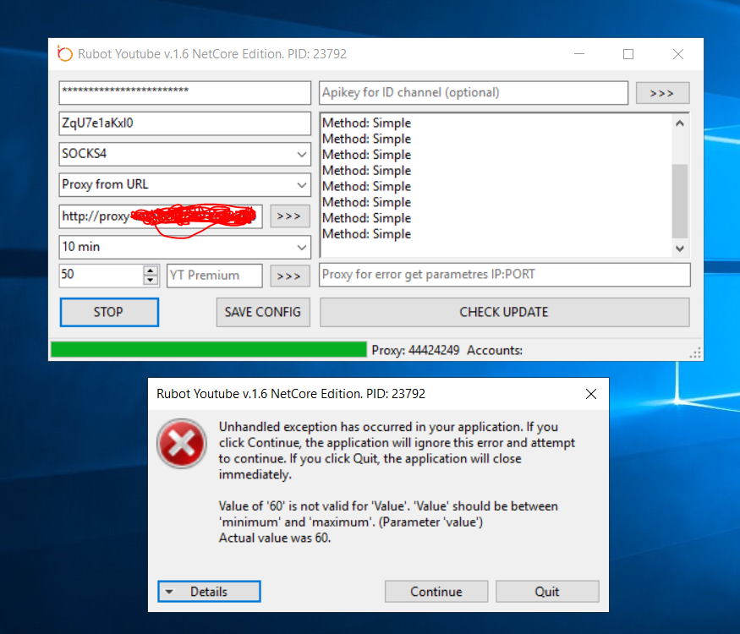The height and width of the screenshot is (634, 740).
Task: Click the CHECK UPDATE button
Action: tap(504, 312)
